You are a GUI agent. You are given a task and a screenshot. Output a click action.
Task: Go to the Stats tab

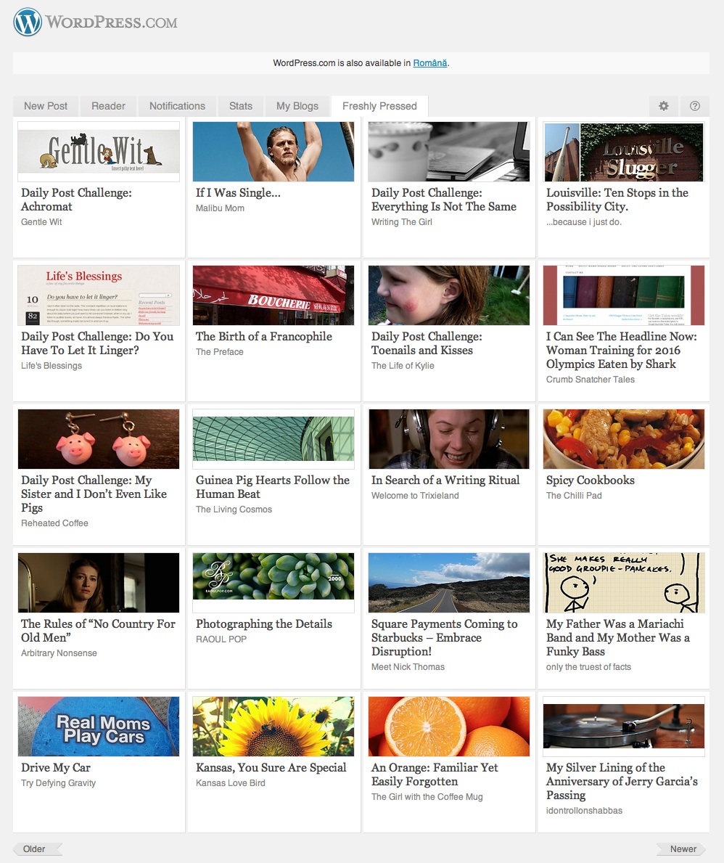click(x=240, y=106)
